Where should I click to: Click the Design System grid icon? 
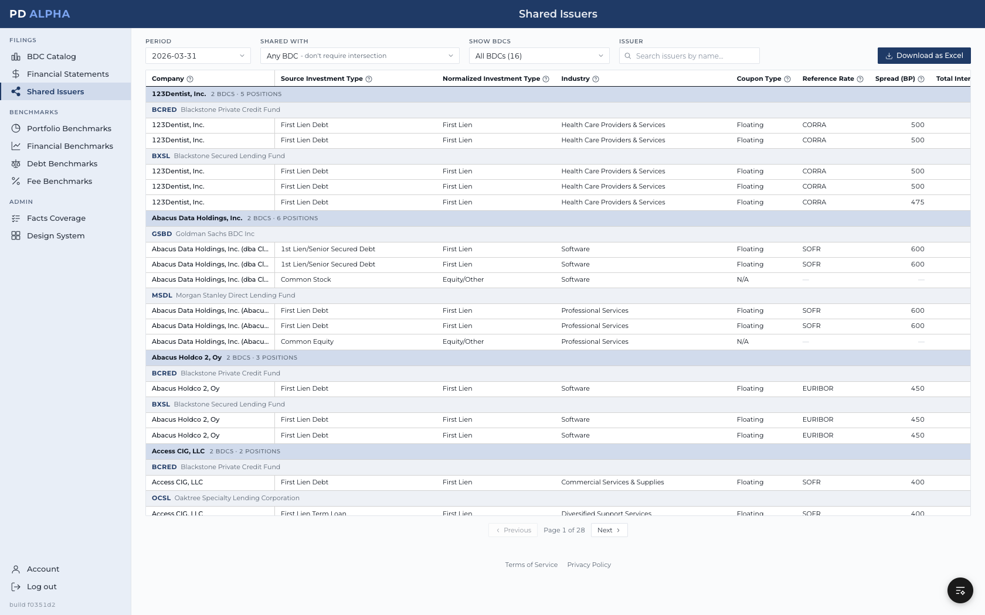click(x=16, y=236)
